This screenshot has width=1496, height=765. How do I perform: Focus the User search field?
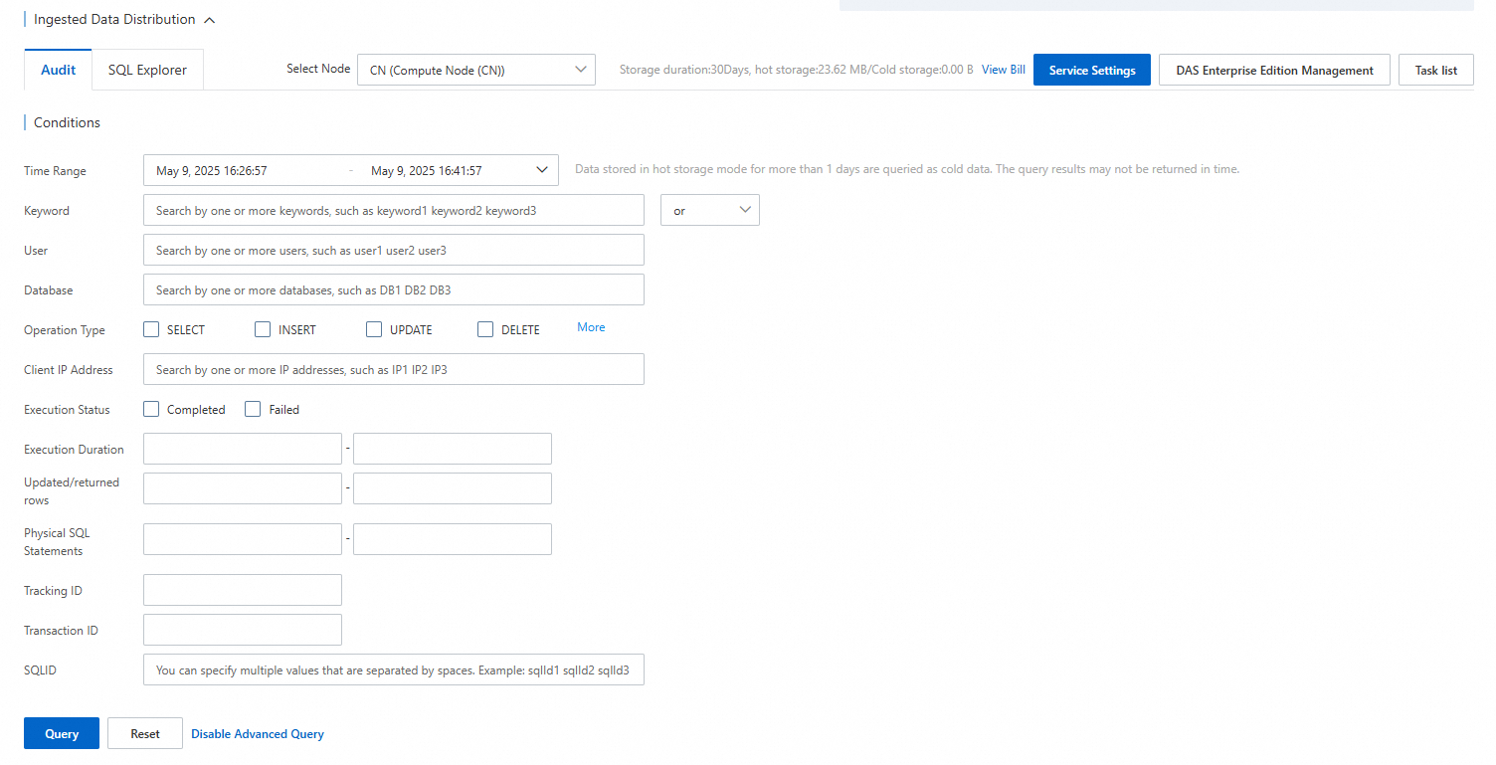tap(394, 250)
